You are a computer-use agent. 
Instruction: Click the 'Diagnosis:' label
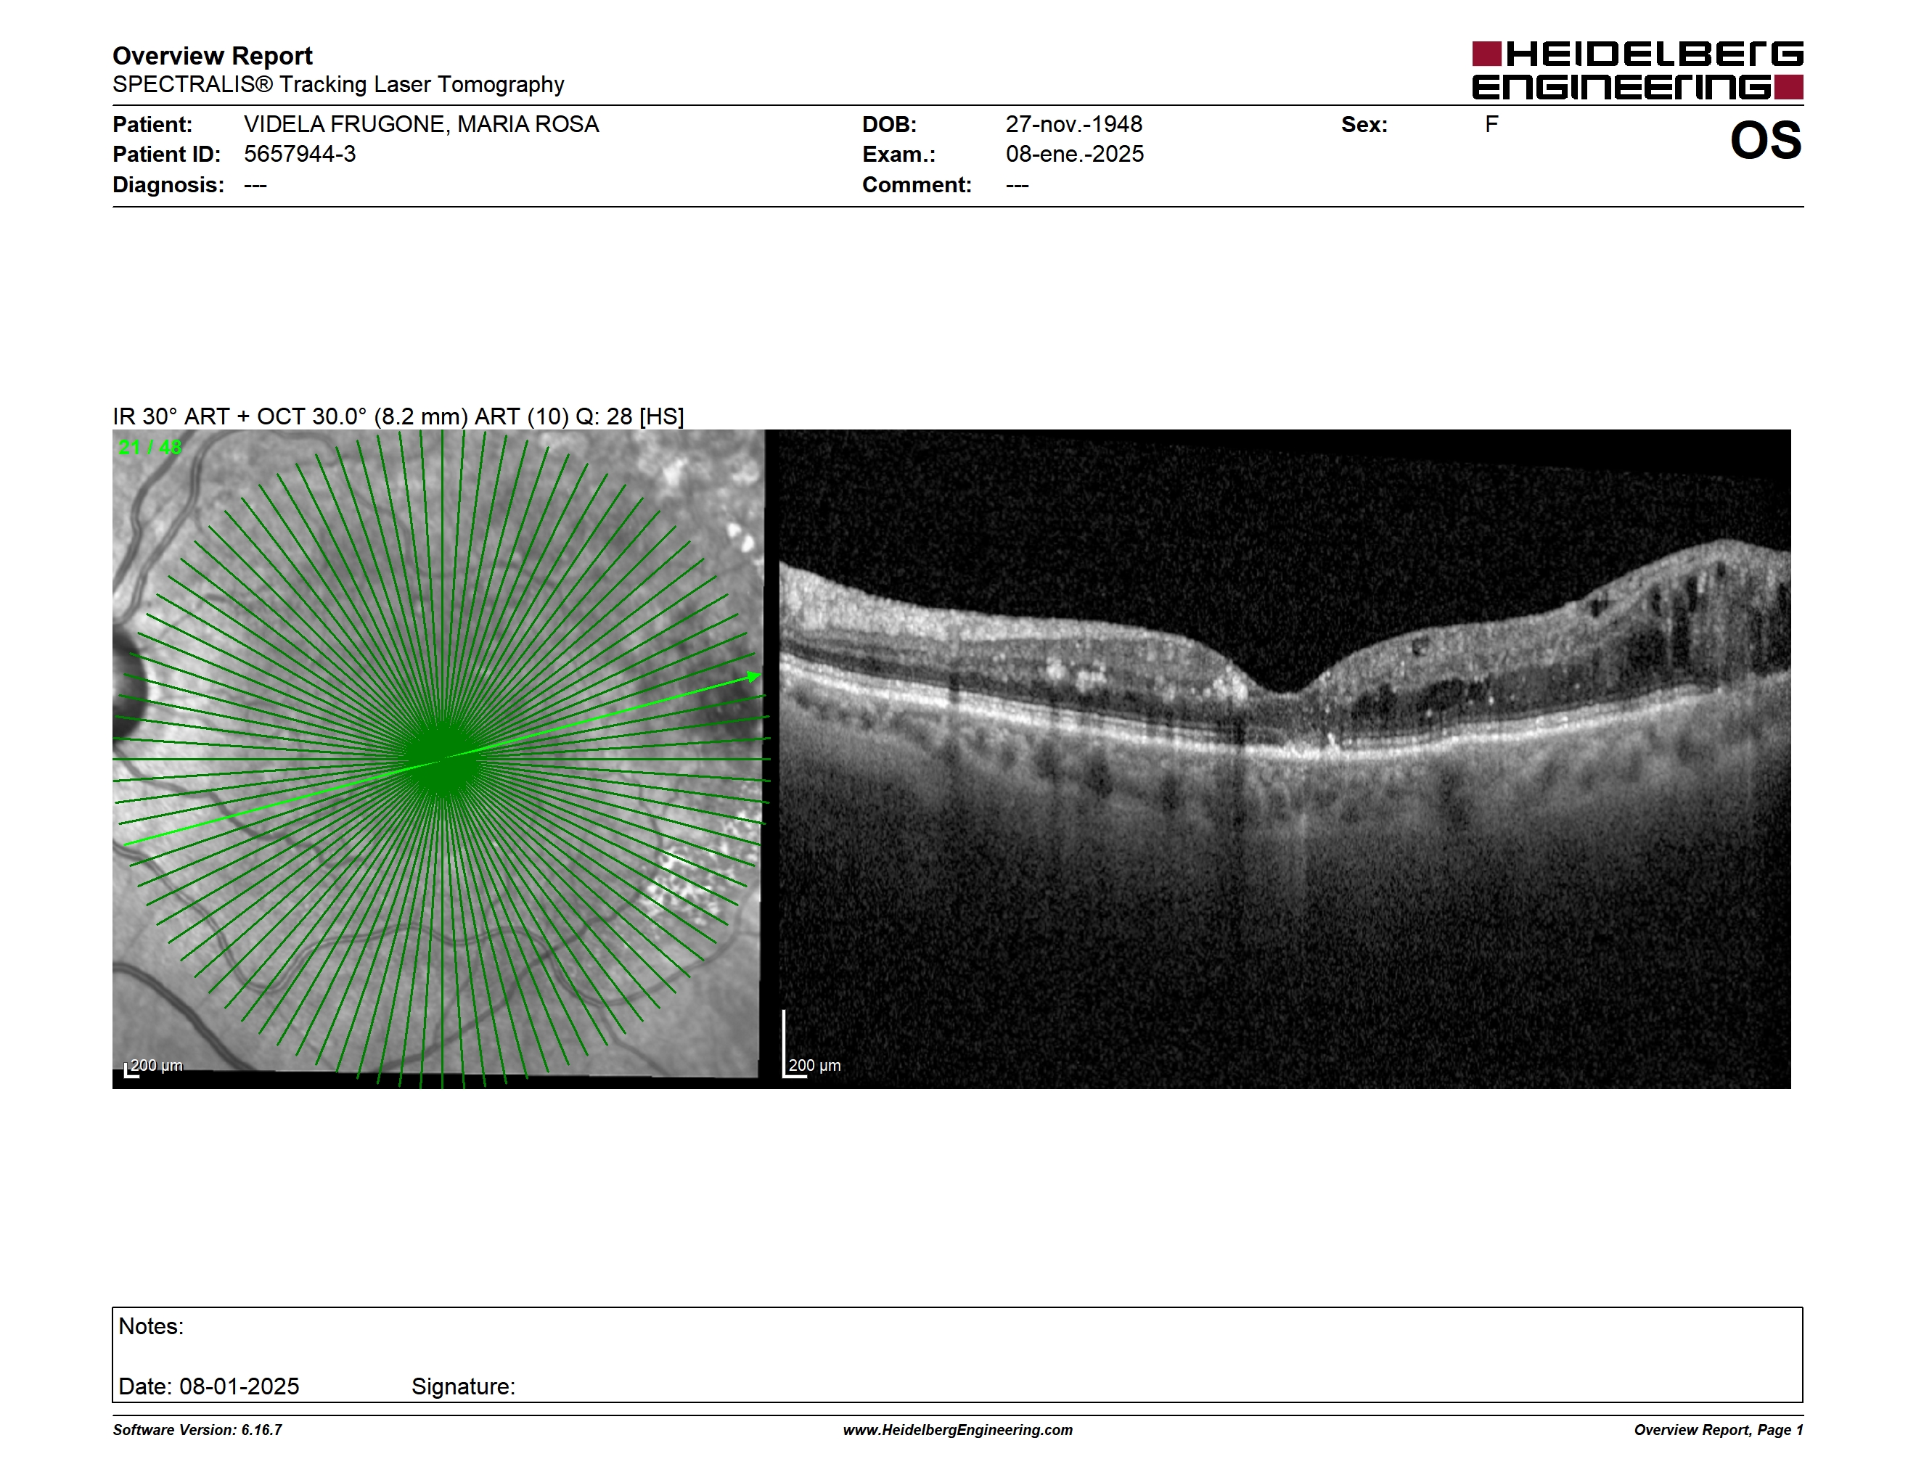point(168,185)
